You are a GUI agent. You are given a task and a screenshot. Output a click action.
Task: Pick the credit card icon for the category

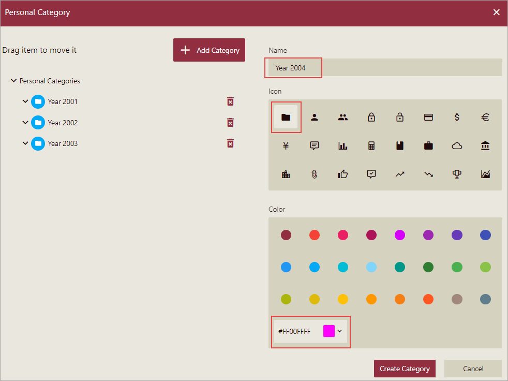click(428, 117)
